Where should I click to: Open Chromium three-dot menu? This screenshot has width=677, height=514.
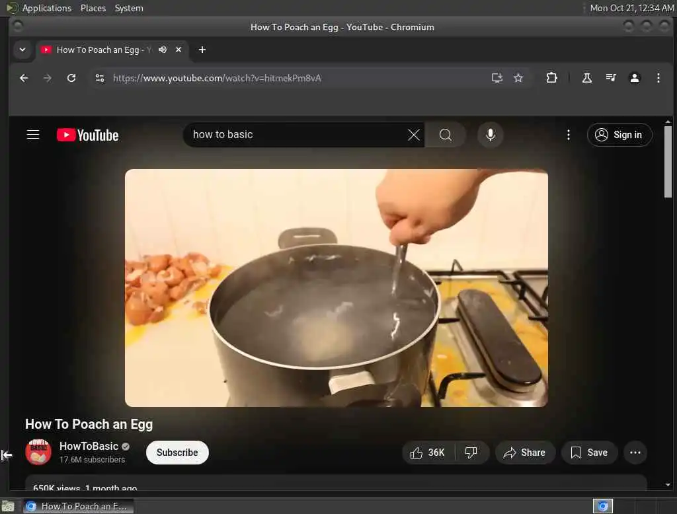658,78
